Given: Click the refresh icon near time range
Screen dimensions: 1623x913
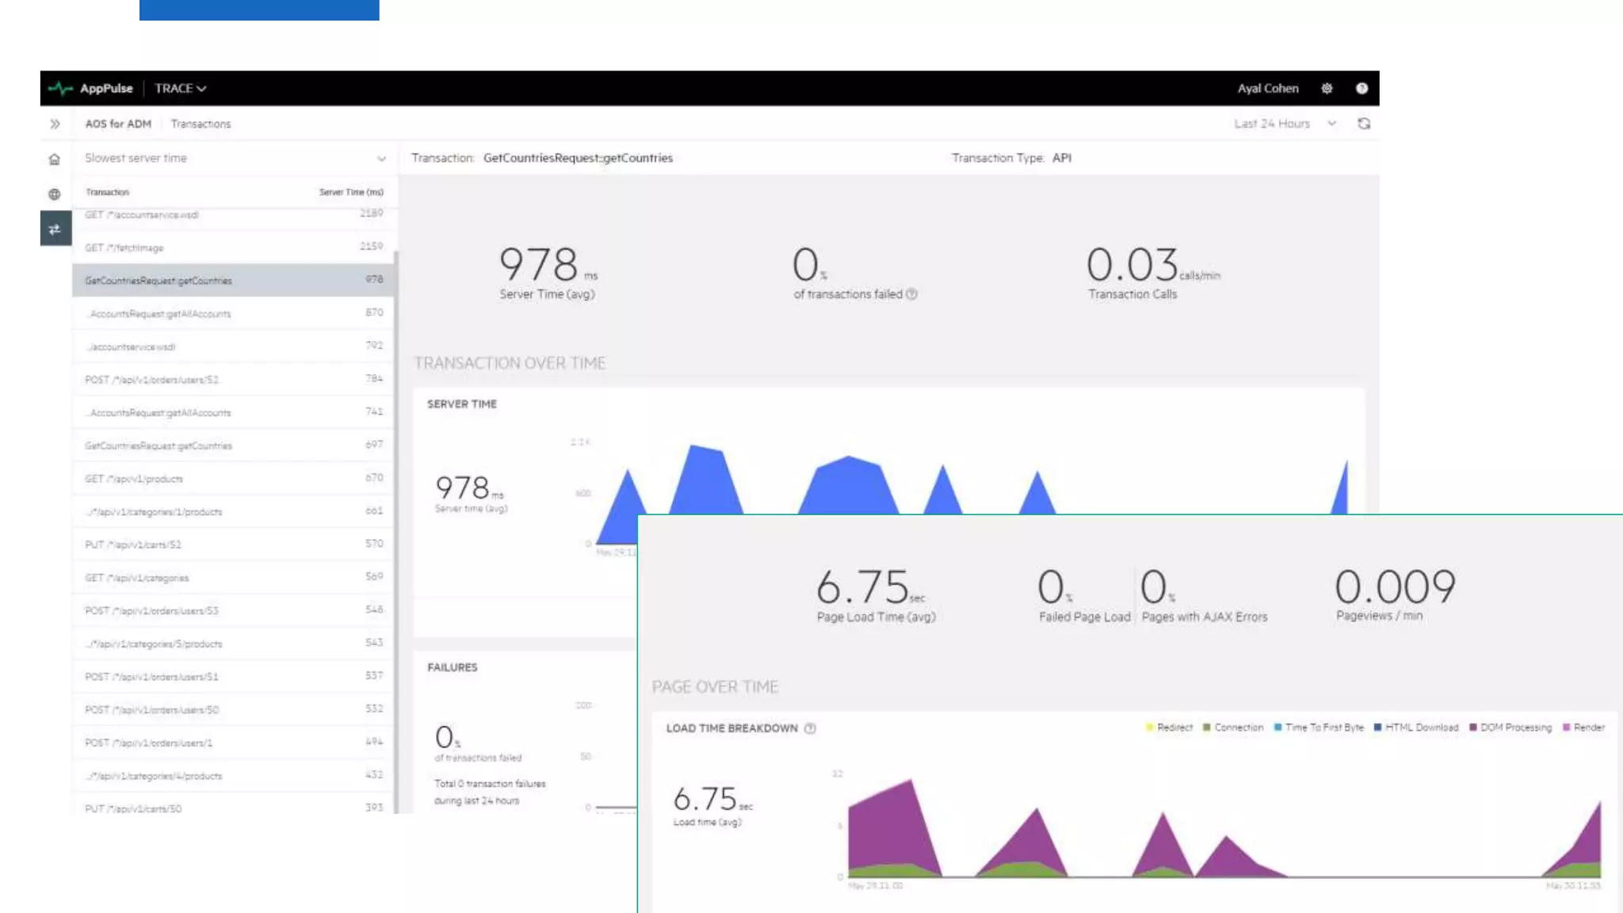Looking at the screenshot, I should pyautogui.click(x=1364, y=124).
